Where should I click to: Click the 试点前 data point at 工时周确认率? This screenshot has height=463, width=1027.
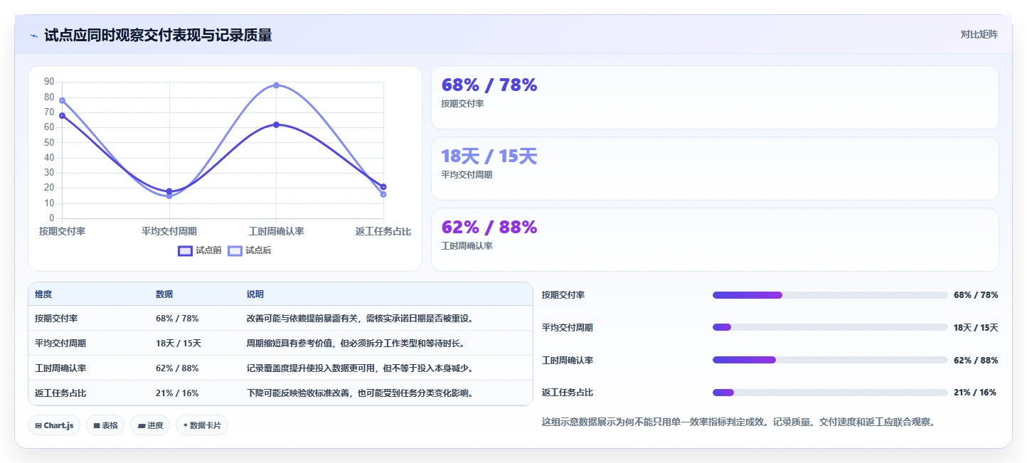coord(276,124)
